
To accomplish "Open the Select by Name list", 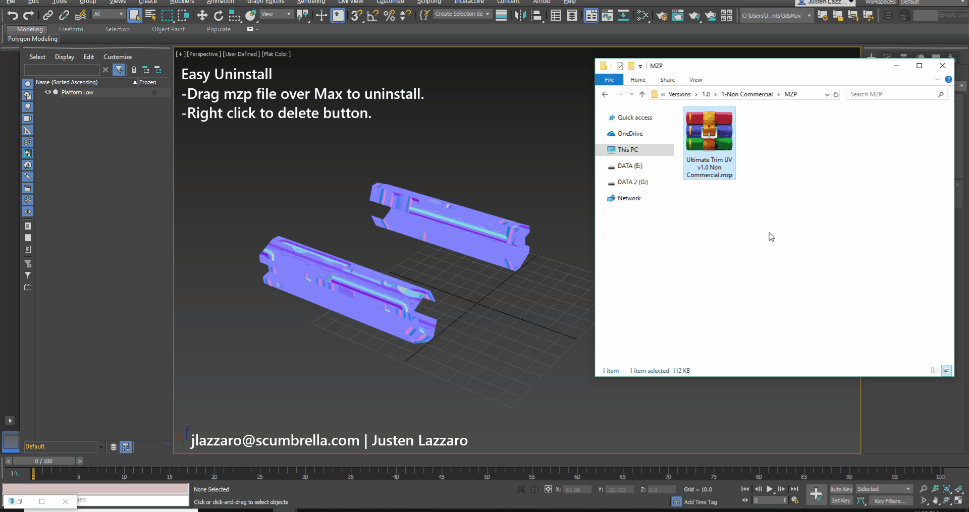I will 150,15.
